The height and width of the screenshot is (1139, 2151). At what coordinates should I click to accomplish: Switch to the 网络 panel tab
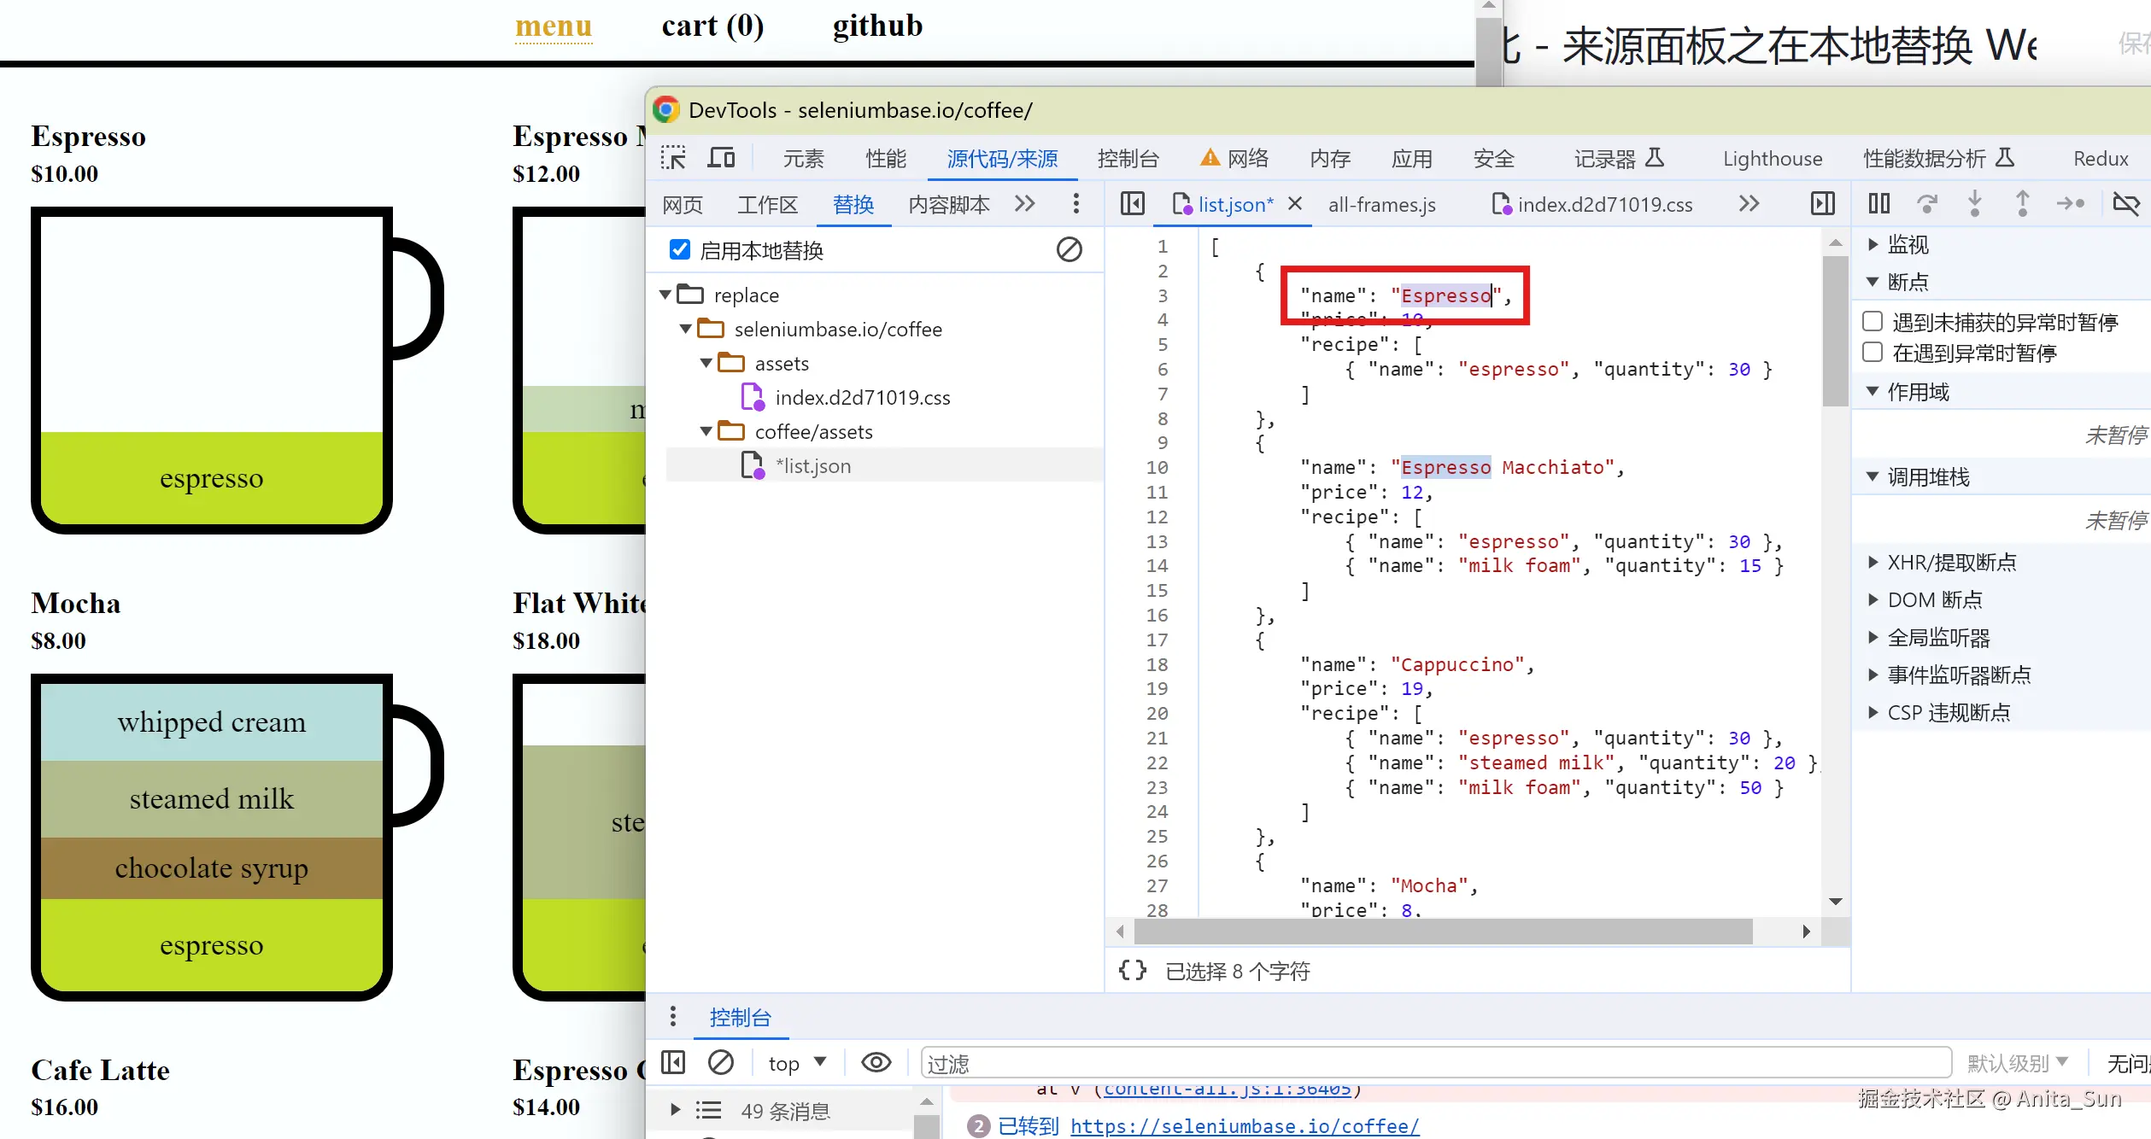click(x=1247, y=158)
